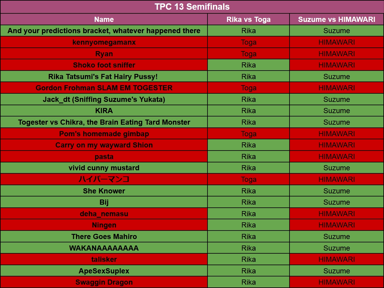Select the KIRA name cell
Image resolution: width=384 pixels, height=288 pixels.
tap(104, 111)
